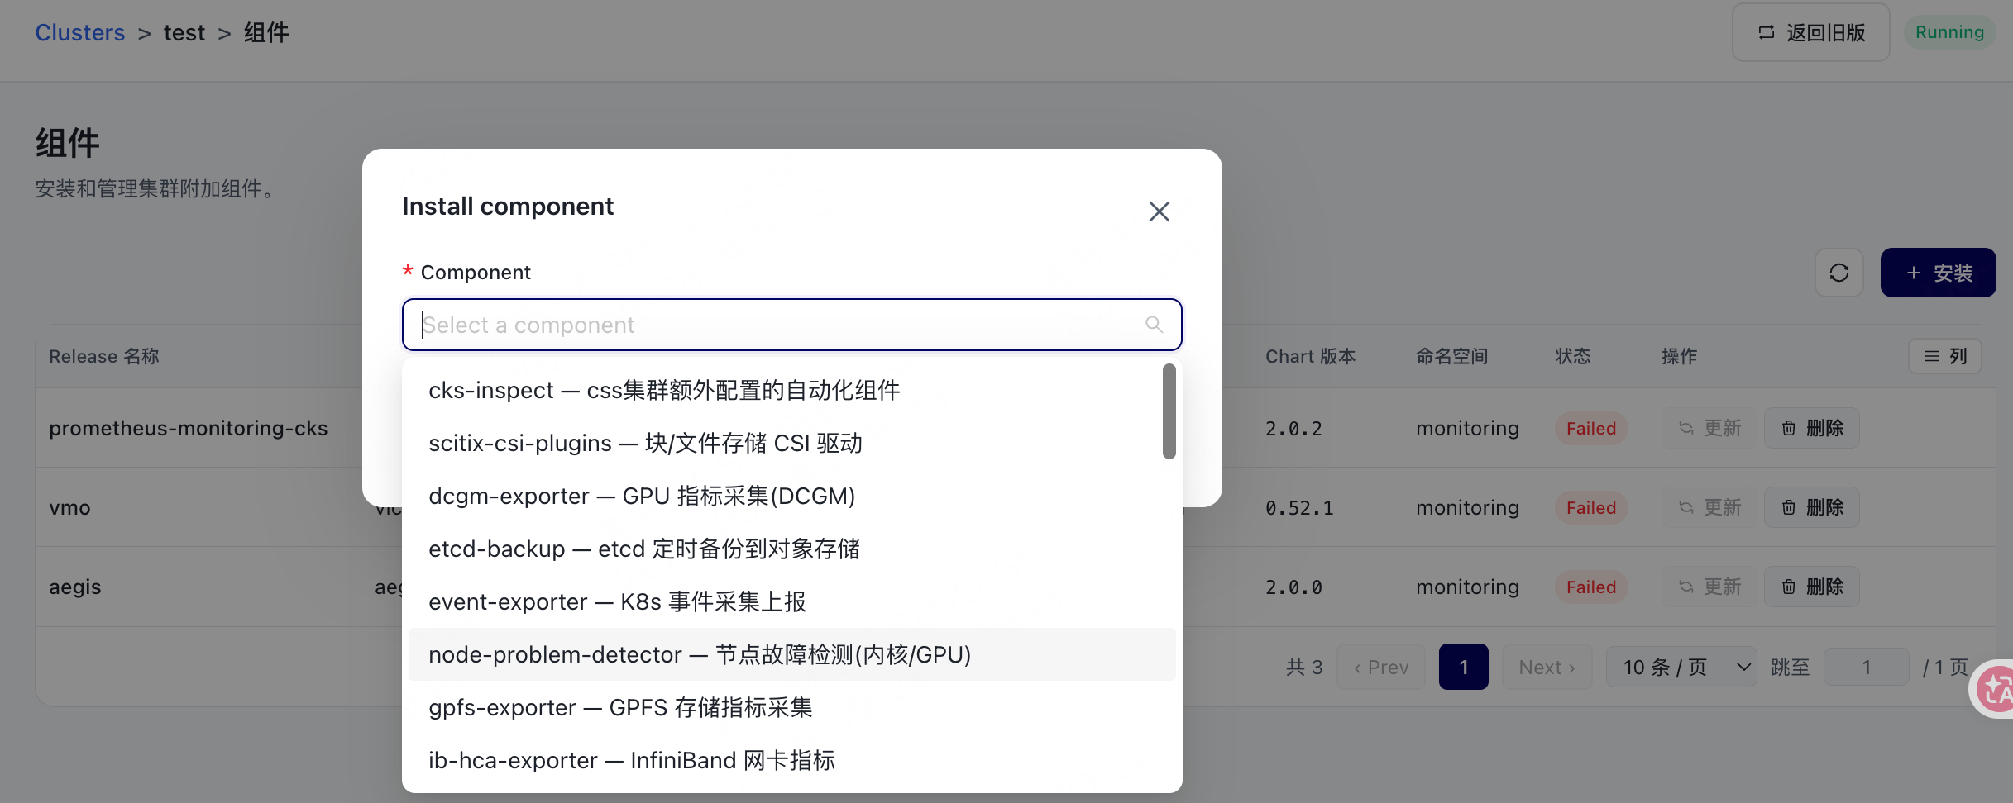The height and width of the screenshot is (803, 2013).
Task: Click the Release 名称 column header
Action: [x=104, y=356]
